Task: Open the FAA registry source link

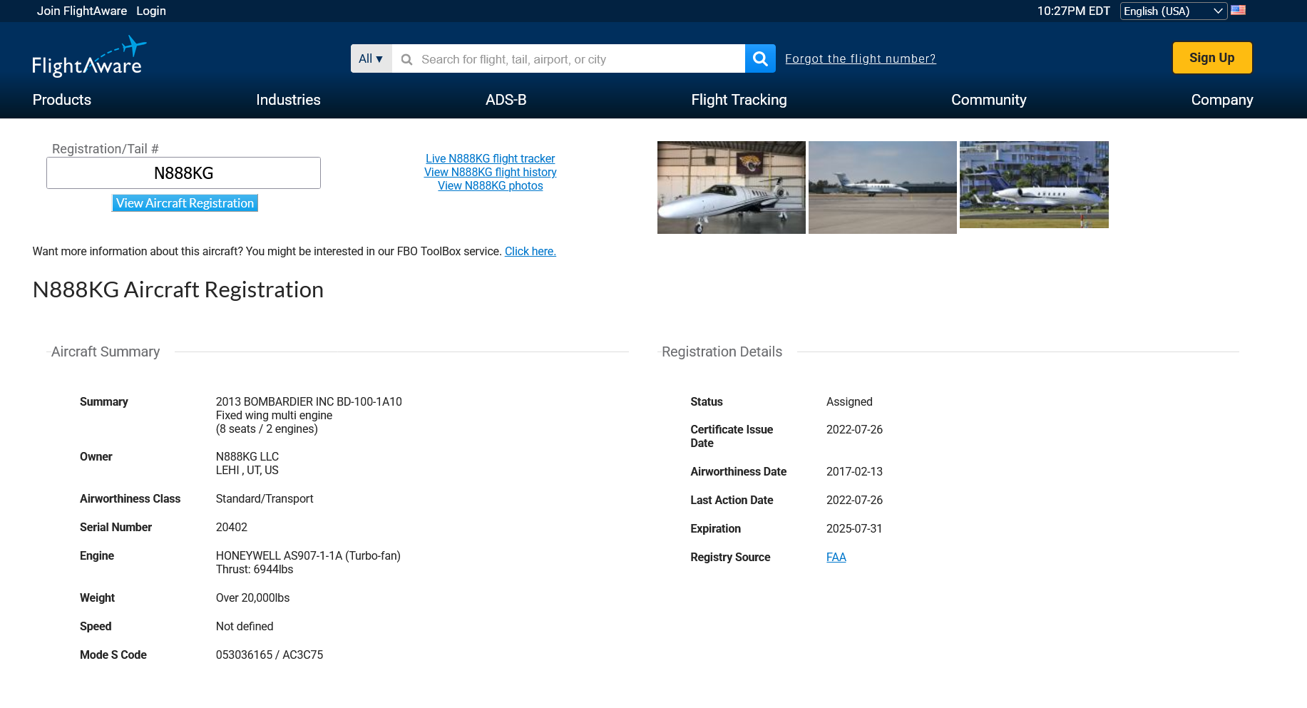Action: pyautogui.click(x=836, y=557)
